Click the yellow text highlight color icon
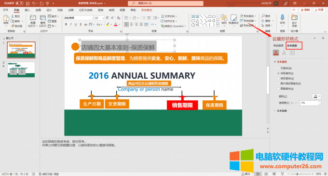Image resolution: width=328 pixels, height=176 pixels. (x=108, y=25)
